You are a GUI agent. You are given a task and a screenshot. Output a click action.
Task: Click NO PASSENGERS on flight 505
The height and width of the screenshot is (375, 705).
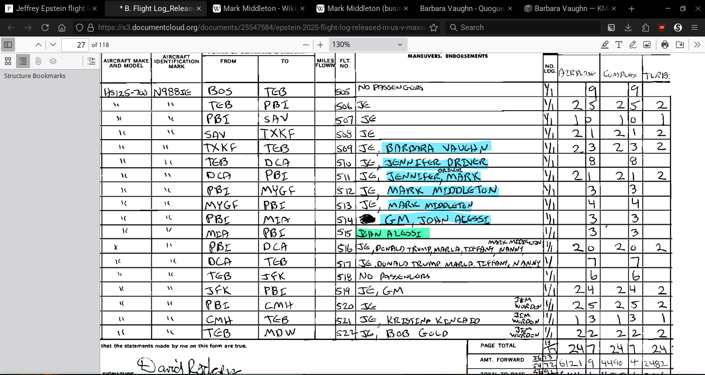(391, 88)
